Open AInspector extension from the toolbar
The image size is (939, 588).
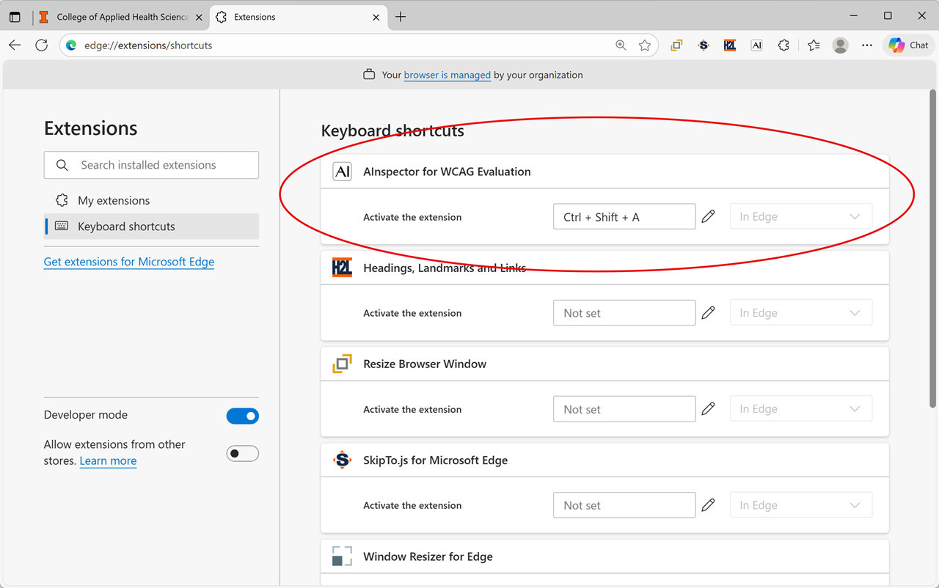pos(756,45)
